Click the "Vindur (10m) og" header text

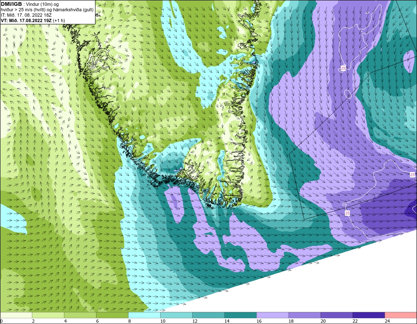click(x=42, y=4)
